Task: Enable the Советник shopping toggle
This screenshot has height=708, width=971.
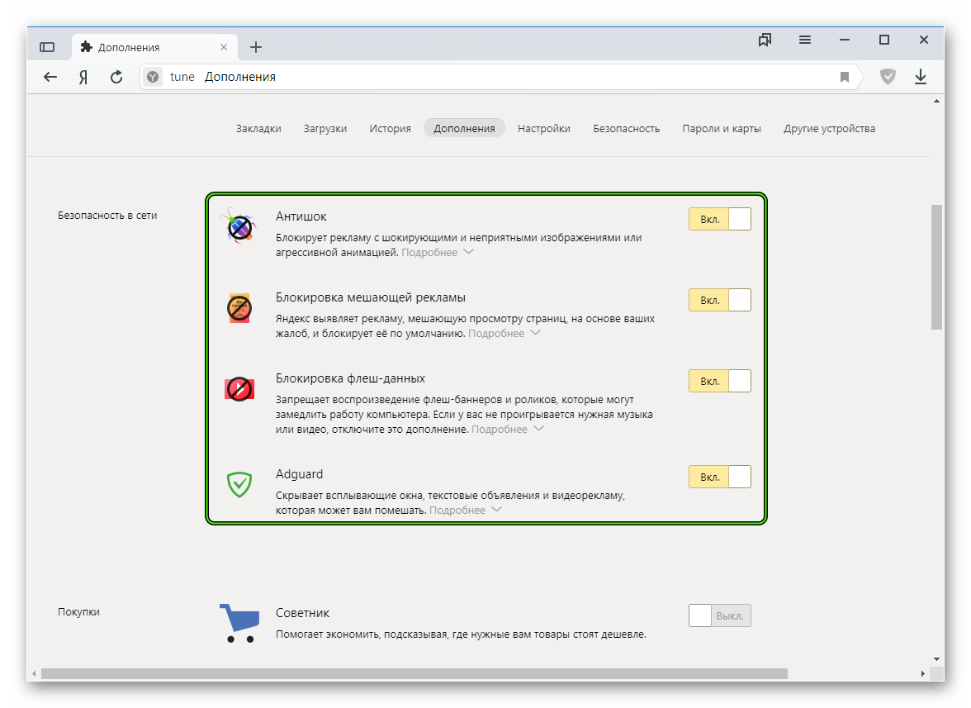Action: tap(719, 615)
